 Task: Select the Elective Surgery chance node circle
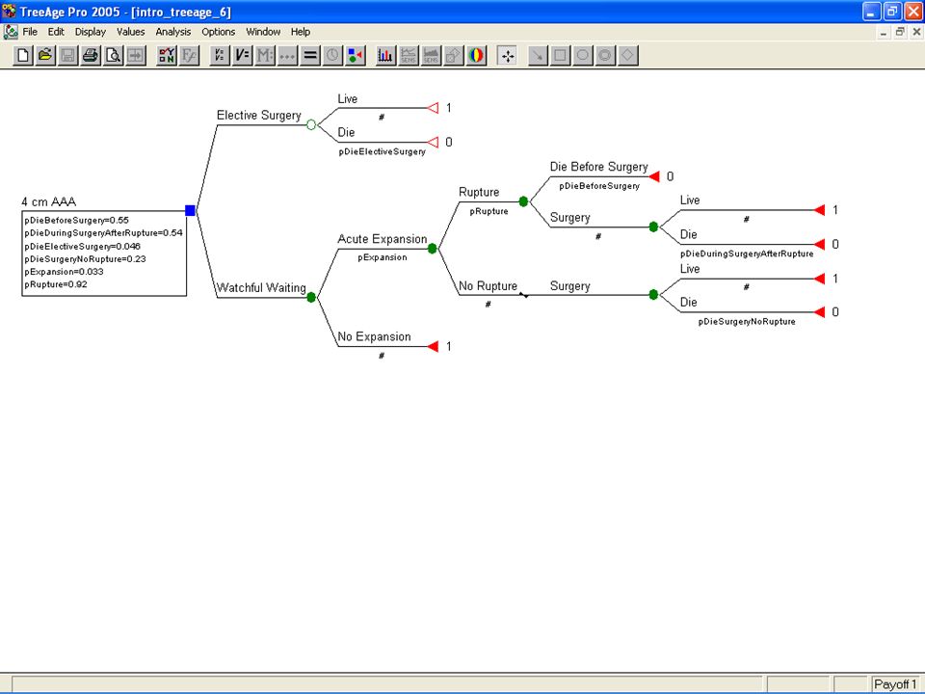coord(311,124)
